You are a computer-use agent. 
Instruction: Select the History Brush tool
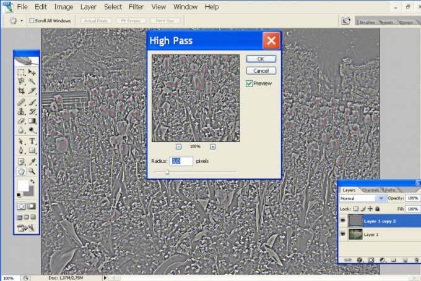pyautogui.click(x=32, y=111)
